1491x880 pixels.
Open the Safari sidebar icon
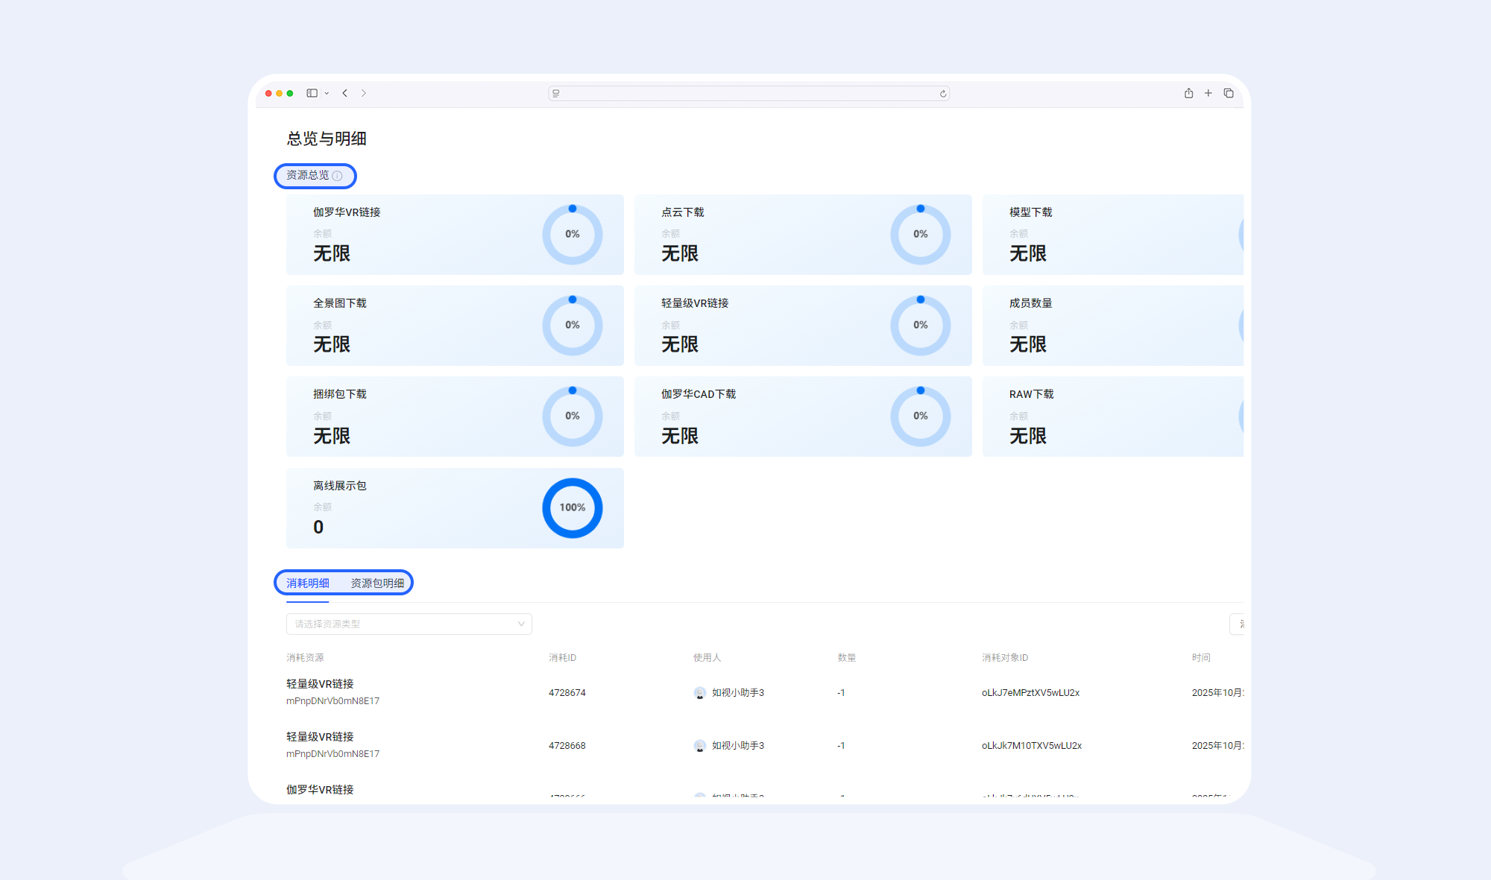pyautogui.click(x=313, y=93)
